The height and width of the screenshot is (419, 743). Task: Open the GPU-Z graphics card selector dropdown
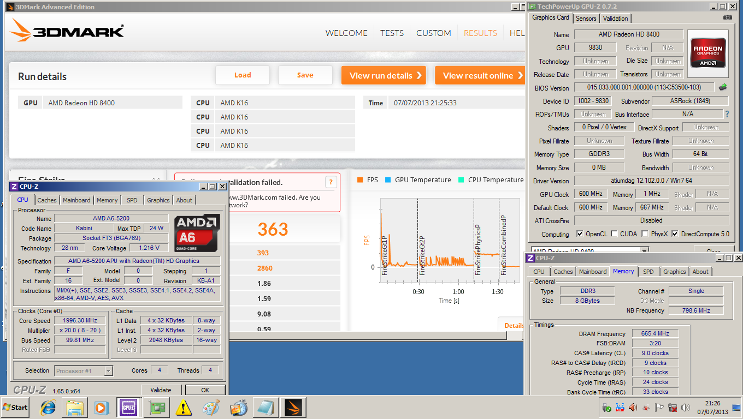[645, 250]
